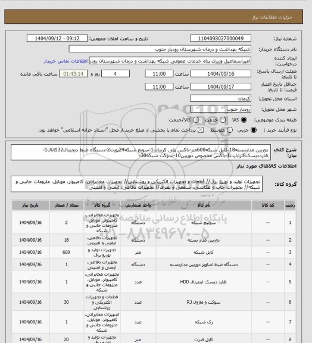The width and height of the screenshot is (312, 343).
Task: Click the اطلاعات کالاهای مورد نیاز section heading
Action: pyautogui.click(x=267, y=166)
